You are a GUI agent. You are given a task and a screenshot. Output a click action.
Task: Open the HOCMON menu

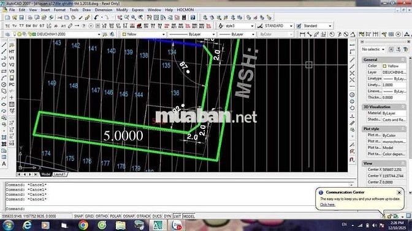(x=185, y=10)
